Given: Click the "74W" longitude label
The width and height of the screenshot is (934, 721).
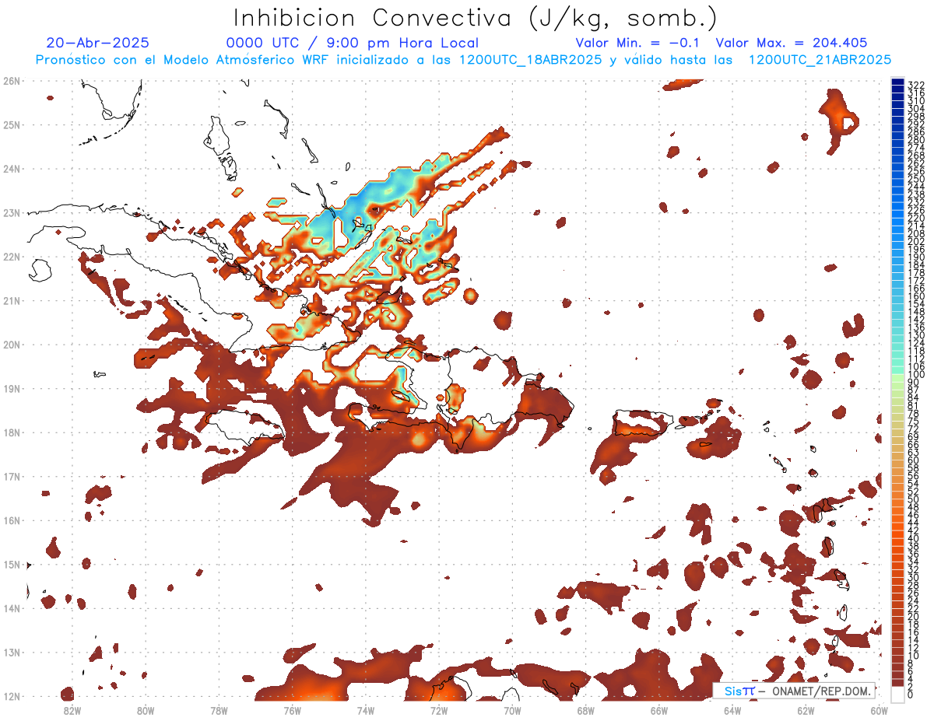Looking at the screenshot, I should coord(366,709).
